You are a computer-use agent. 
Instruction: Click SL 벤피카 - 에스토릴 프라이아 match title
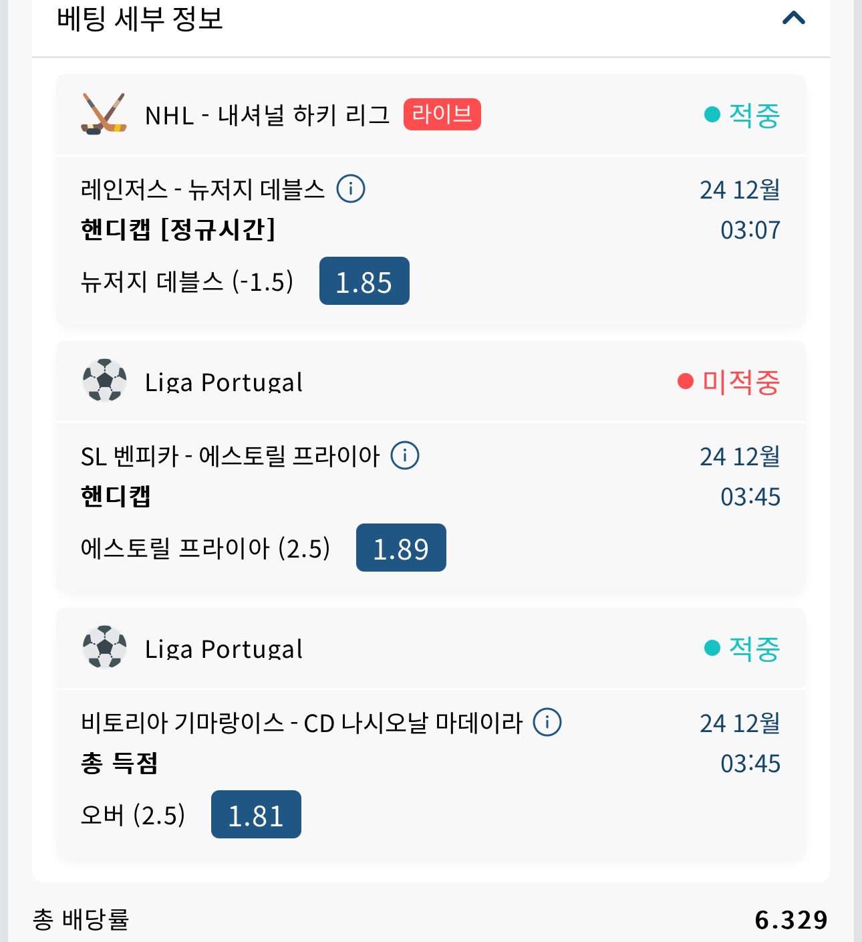click(230, 457)
